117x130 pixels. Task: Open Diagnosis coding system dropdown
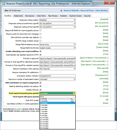pyautogui.click(x=57, y=20)
